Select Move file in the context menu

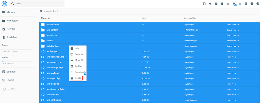click(78, 60)
